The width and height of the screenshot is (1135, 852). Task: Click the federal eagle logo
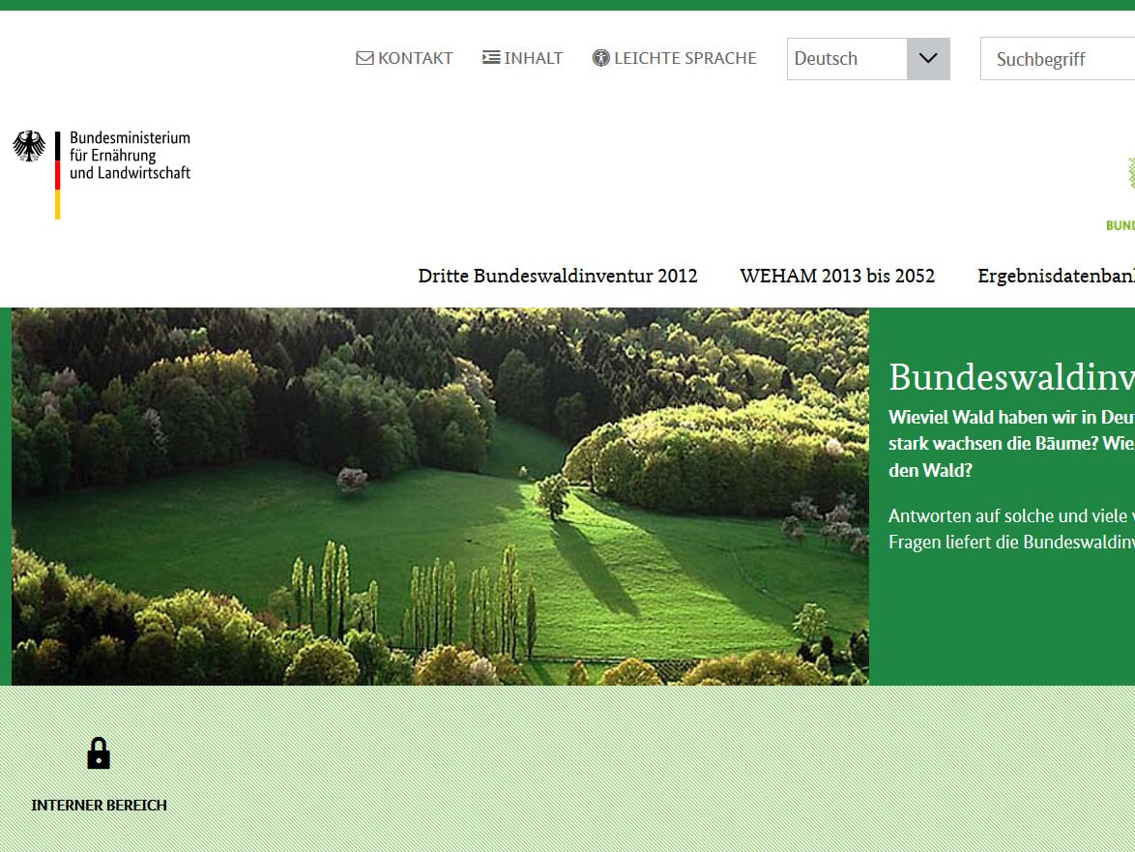pyautogui.click(x=29, y=145)
